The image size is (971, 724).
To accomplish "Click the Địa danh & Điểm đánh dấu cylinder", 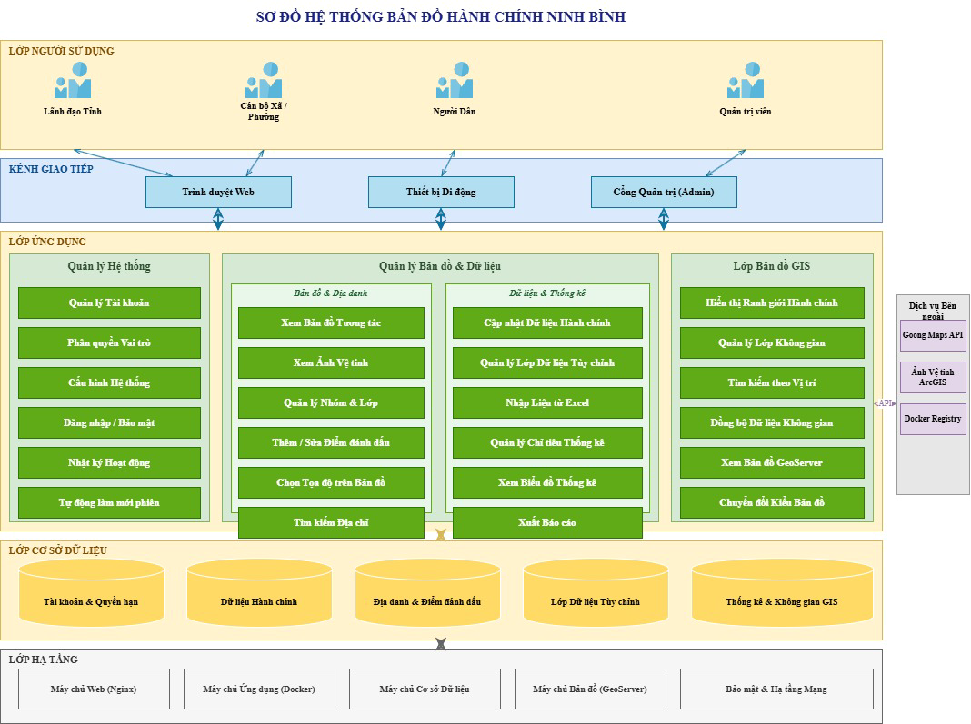I will tap(427, 593).
